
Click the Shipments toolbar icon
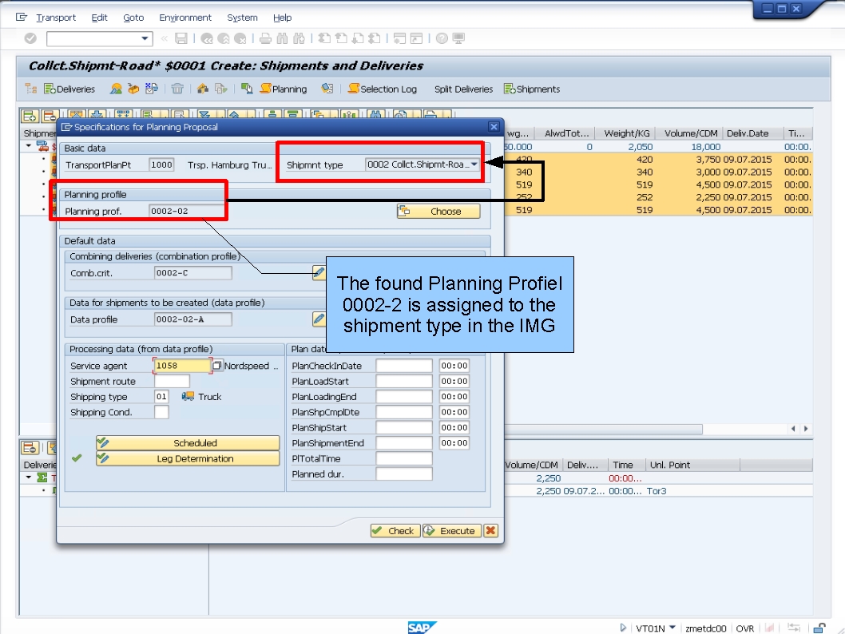pyautogui.click(x=530, y=89)
